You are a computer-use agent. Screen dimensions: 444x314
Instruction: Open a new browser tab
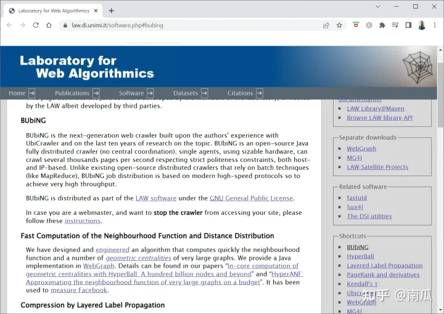(111, 10)
